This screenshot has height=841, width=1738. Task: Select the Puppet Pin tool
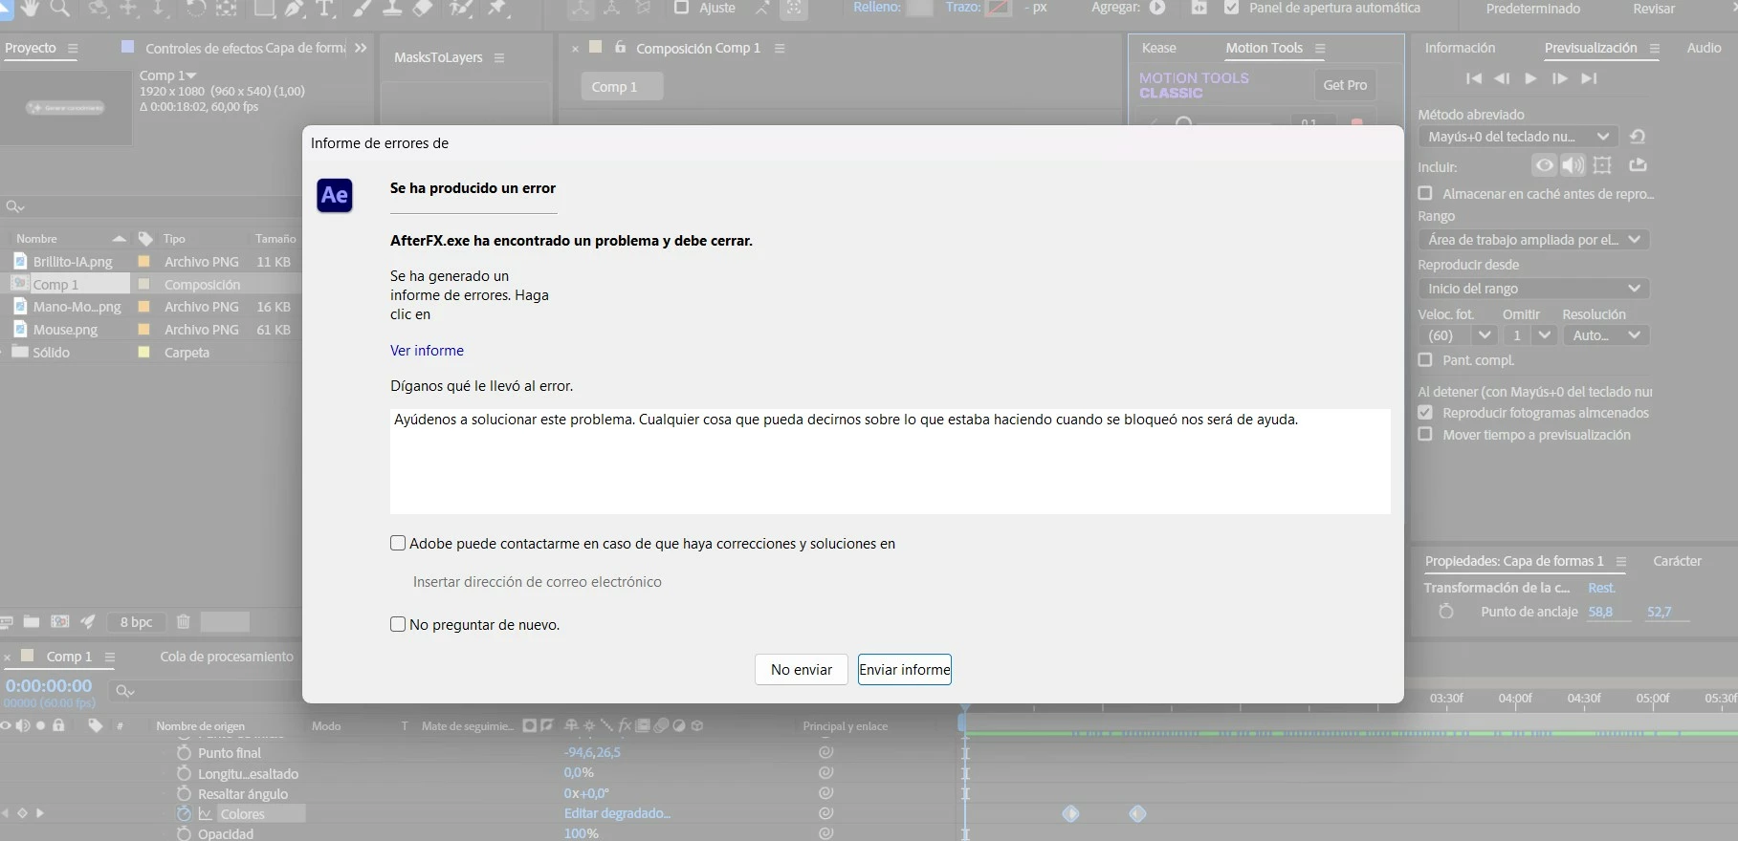[x=497, y=8]
